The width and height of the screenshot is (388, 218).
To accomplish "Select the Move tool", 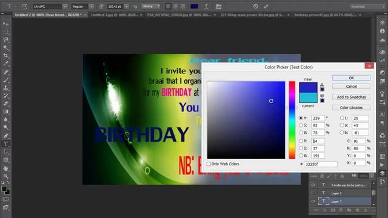I will [x=5, y=24].
